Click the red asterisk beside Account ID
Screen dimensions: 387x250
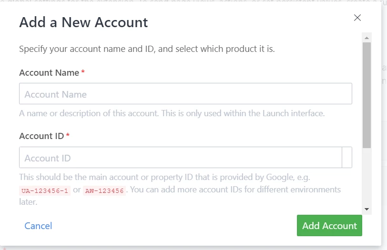[68, 136]
